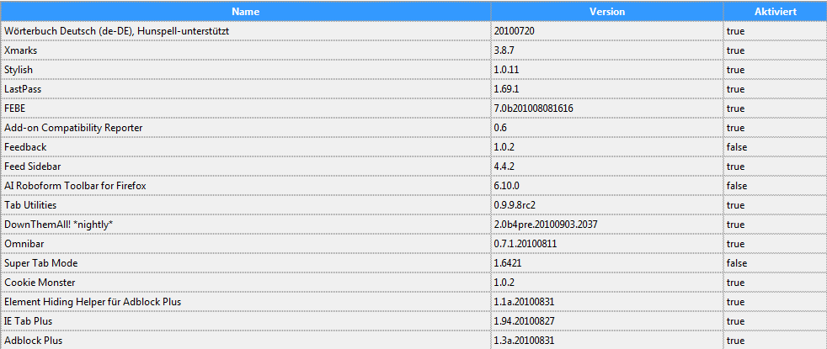The width and height of the screenshot is (827, 349).
Task: Click the Version column header
Action: pos(606,12)
